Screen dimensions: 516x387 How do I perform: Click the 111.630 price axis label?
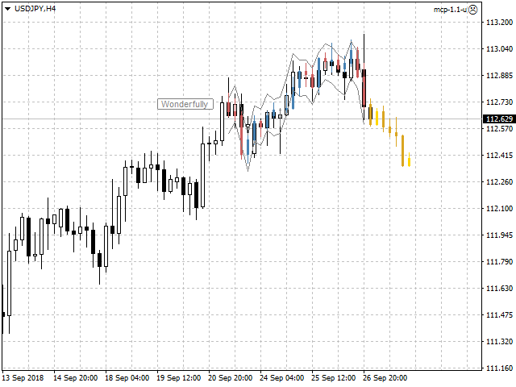point(498,289)
